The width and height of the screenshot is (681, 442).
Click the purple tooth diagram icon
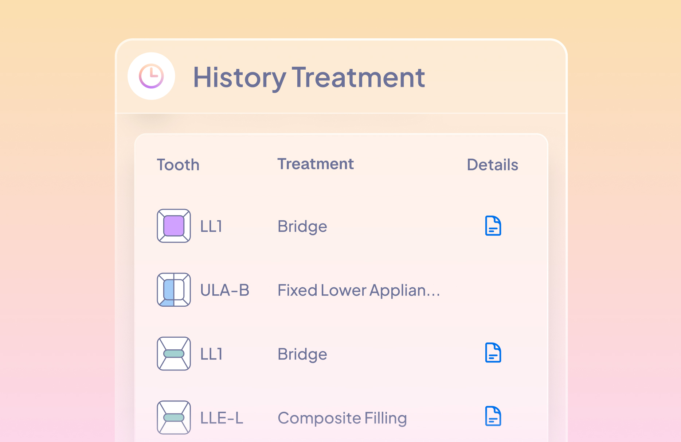pos(174,226)
